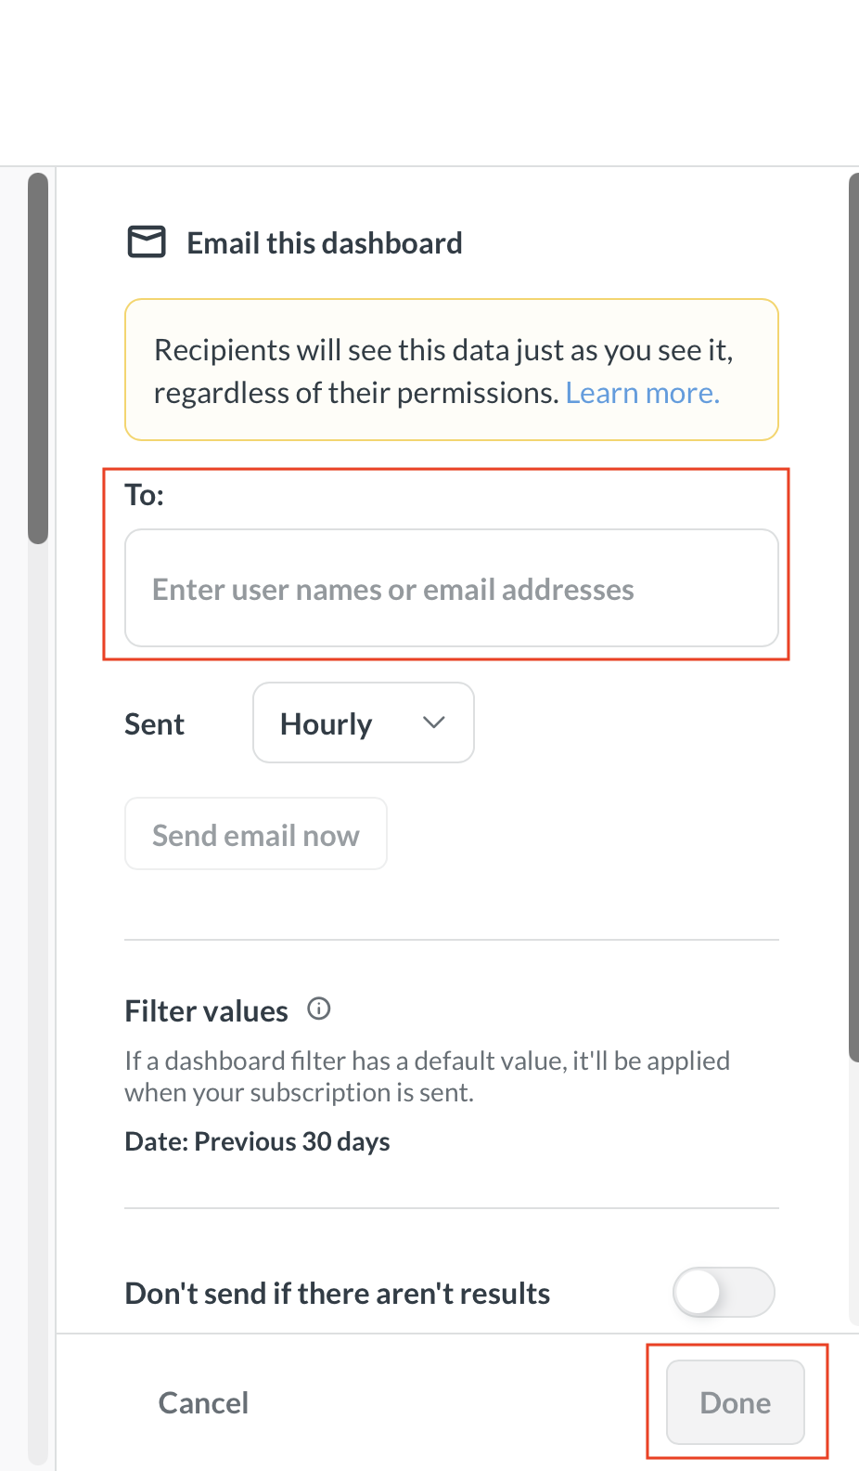Open the Hourly frequency dropdown
Screen dimensions: 859x1471
point(363,723)
